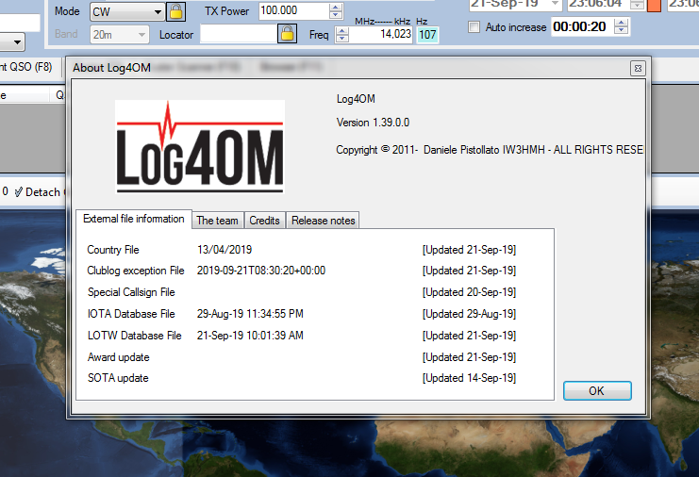Click the OK button

(x=597, y=390)
